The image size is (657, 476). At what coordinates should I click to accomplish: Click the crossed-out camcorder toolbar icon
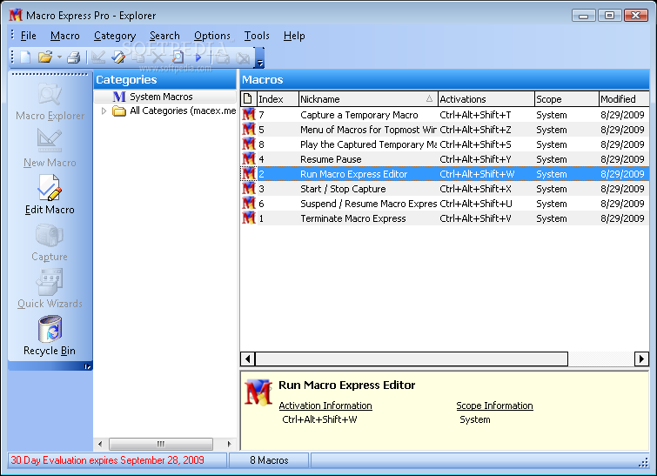(243, 57)
